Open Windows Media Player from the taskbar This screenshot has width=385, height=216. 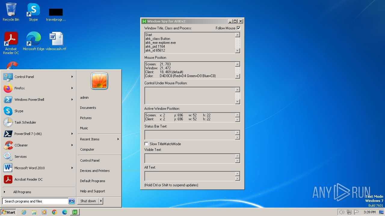44,212
